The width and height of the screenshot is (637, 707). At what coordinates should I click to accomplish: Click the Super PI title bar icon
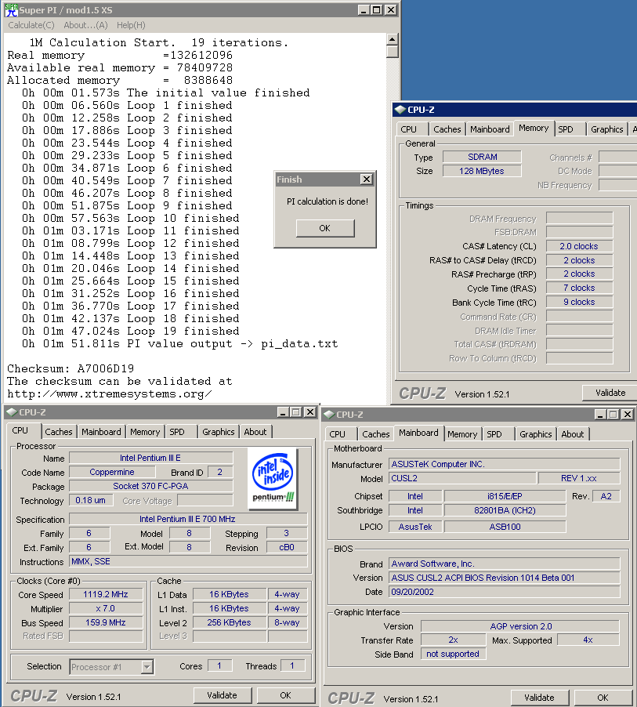point(11,9)
